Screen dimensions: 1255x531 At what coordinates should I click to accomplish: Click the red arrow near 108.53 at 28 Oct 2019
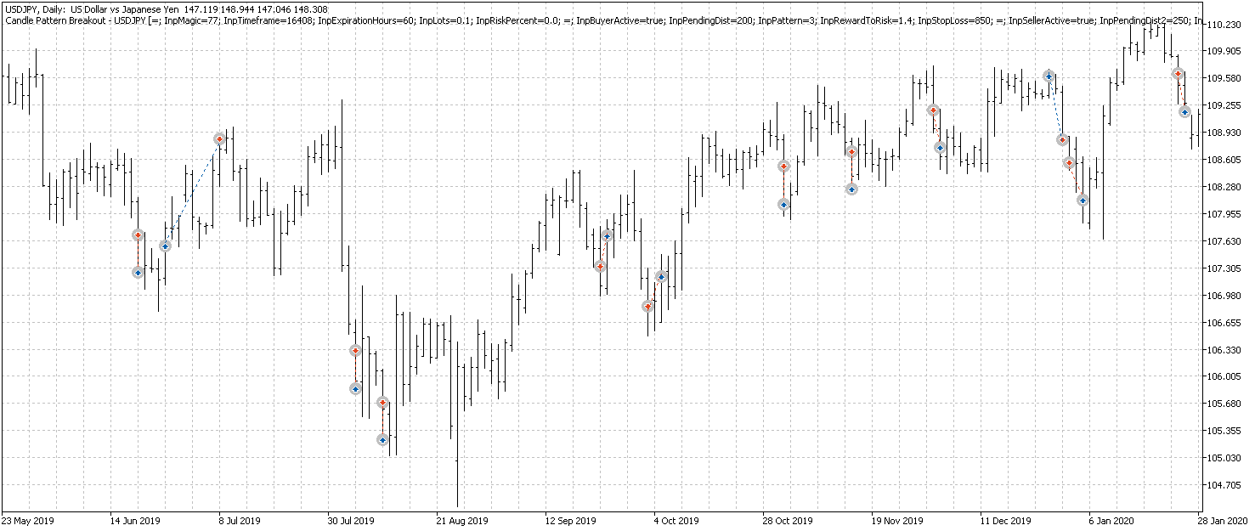(783, 166)
